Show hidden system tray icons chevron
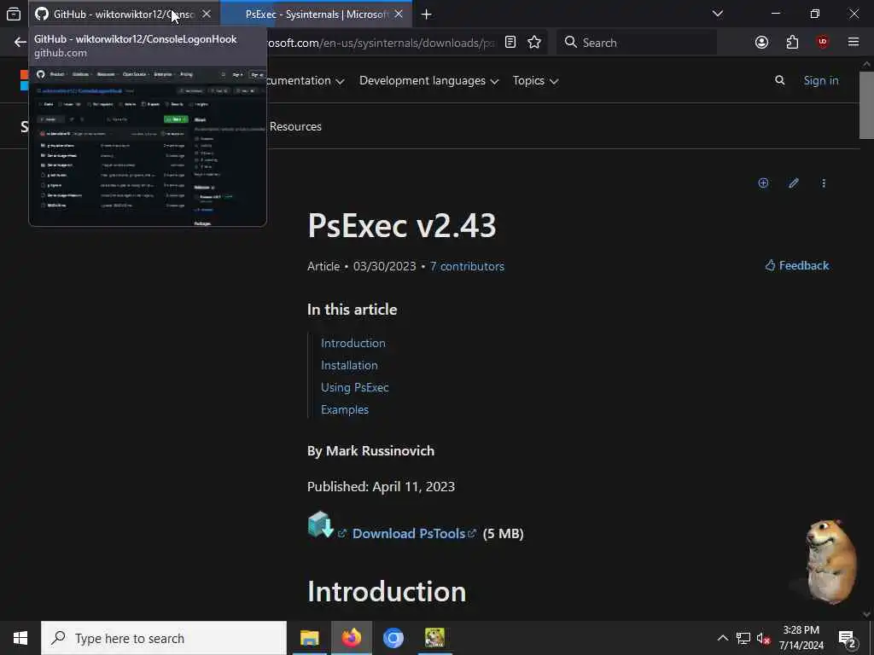874x655 pixels. pos(722,638)
